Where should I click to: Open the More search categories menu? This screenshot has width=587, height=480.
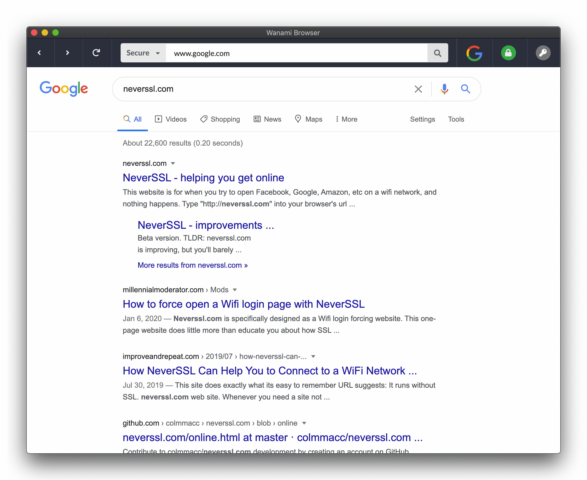(346, 119)
